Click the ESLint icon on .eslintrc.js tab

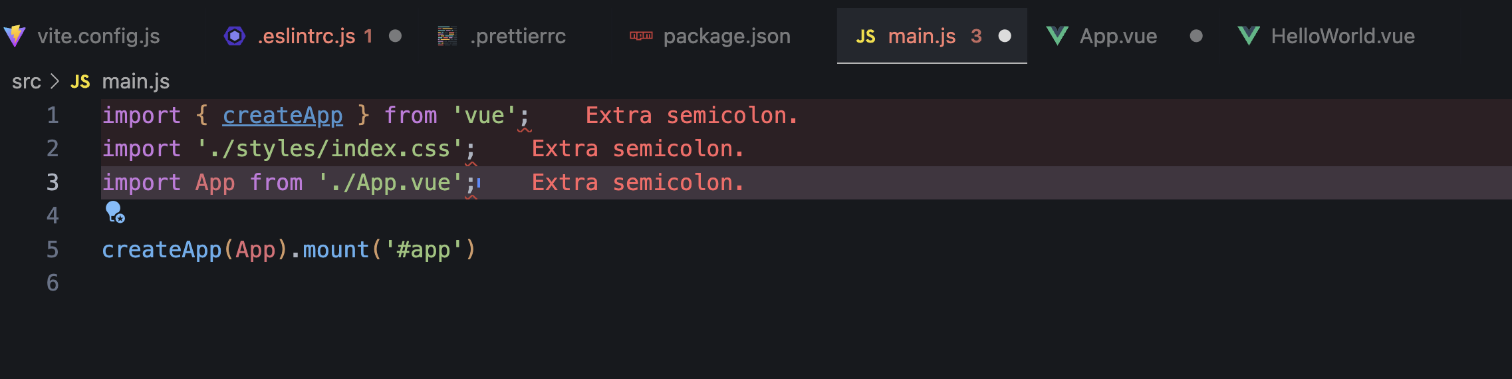coord(235,36)
